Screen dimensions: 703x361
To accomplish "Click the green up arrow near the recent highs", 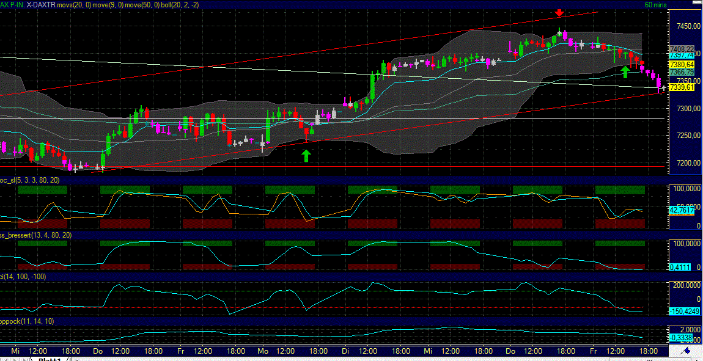I will (x=625, y=72).
